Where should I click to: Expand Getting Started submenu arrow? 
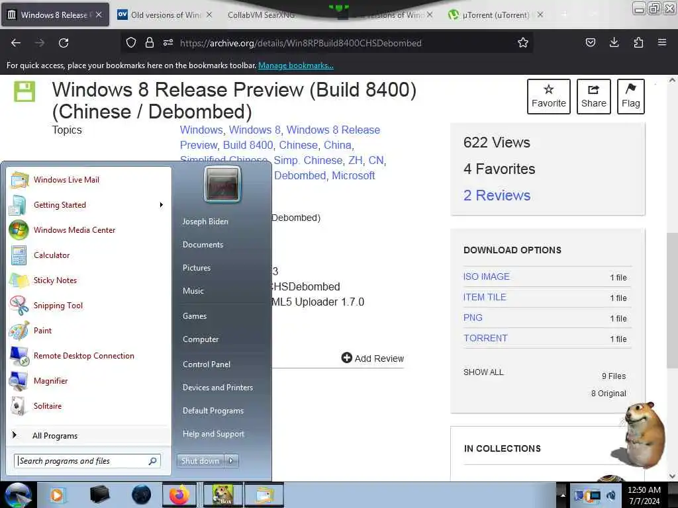point(162,205)
